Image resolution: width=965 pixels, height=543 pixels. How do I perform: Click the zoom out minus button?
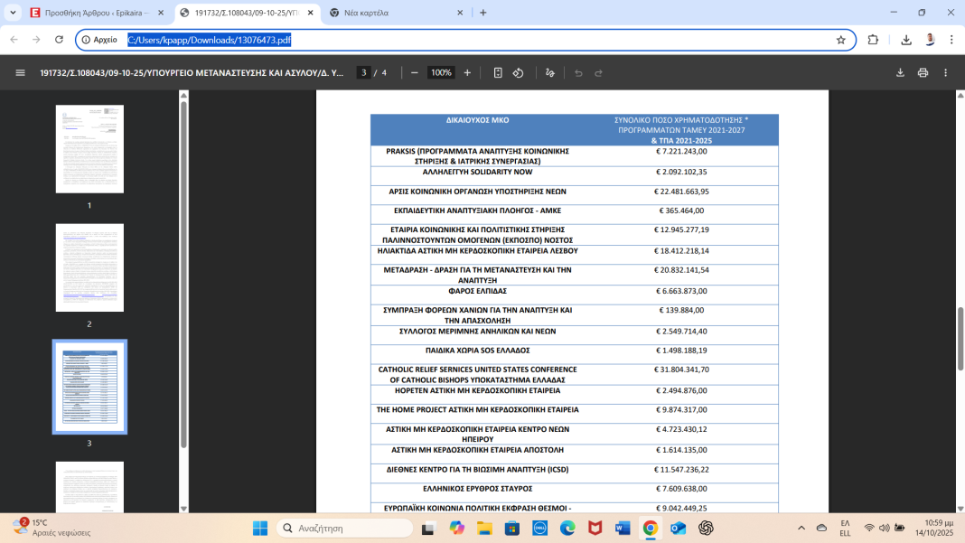coord(415,72)
